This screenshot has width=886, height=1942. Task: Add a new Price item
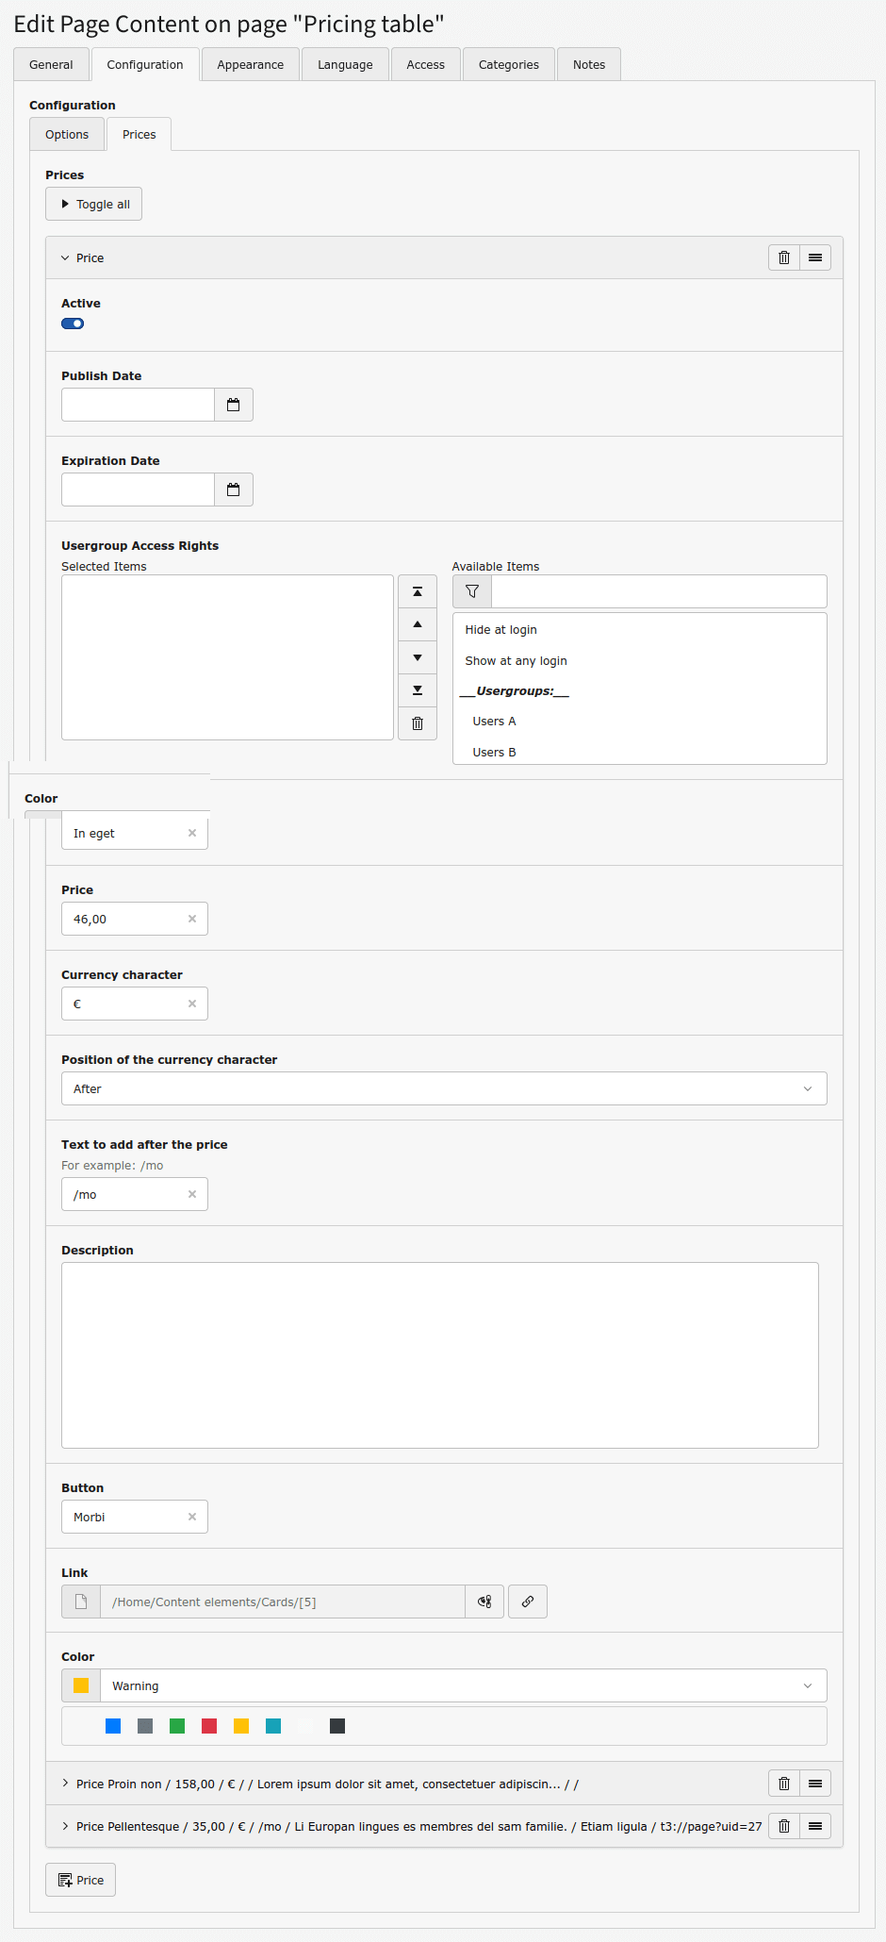coord(81,1880)
